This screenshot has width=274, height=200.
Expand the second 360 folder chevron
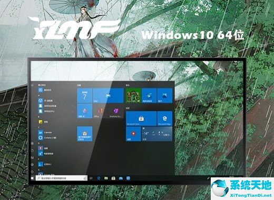point(73,111)
